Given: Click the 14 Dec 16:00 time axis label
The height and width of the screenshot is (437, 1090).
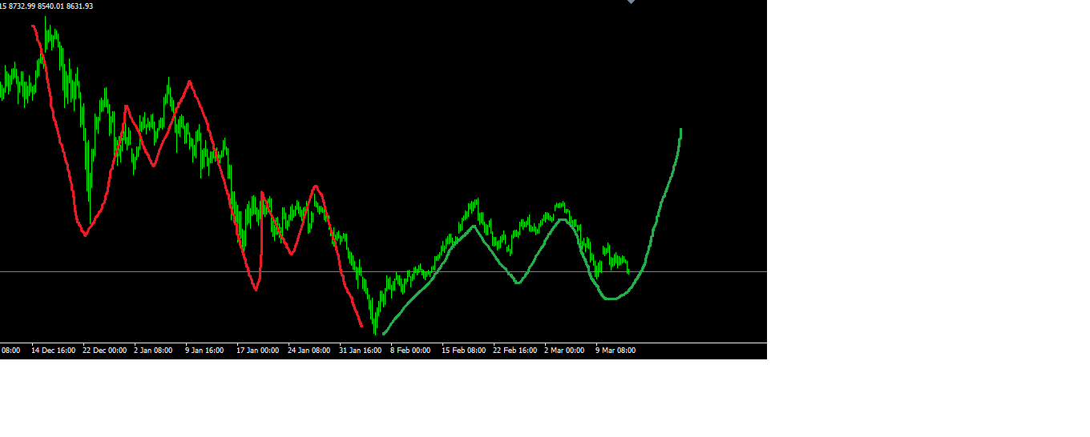Looking at the screenshot, I should pos(54,351).
